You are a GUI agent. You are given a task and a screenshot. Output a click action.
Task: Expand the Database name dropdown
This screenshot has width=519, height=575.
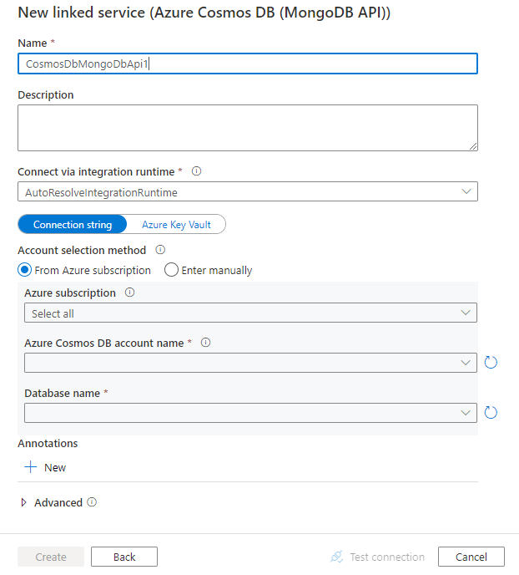point(250,413)
